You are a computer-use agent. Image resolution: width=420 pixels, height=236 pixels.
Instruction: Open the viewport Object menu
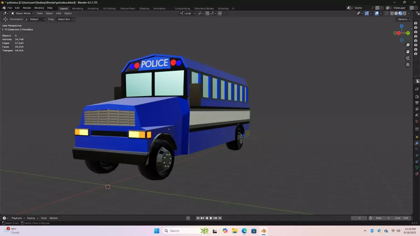pos(68,13)
